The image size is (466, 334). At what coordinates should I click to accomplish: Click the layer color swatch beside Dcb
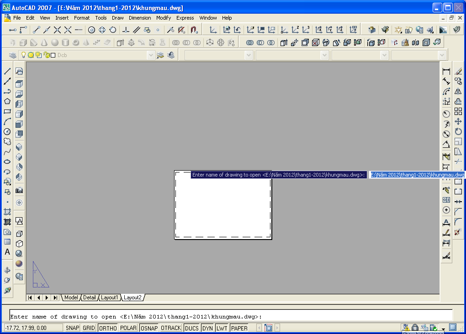(53, 55)
